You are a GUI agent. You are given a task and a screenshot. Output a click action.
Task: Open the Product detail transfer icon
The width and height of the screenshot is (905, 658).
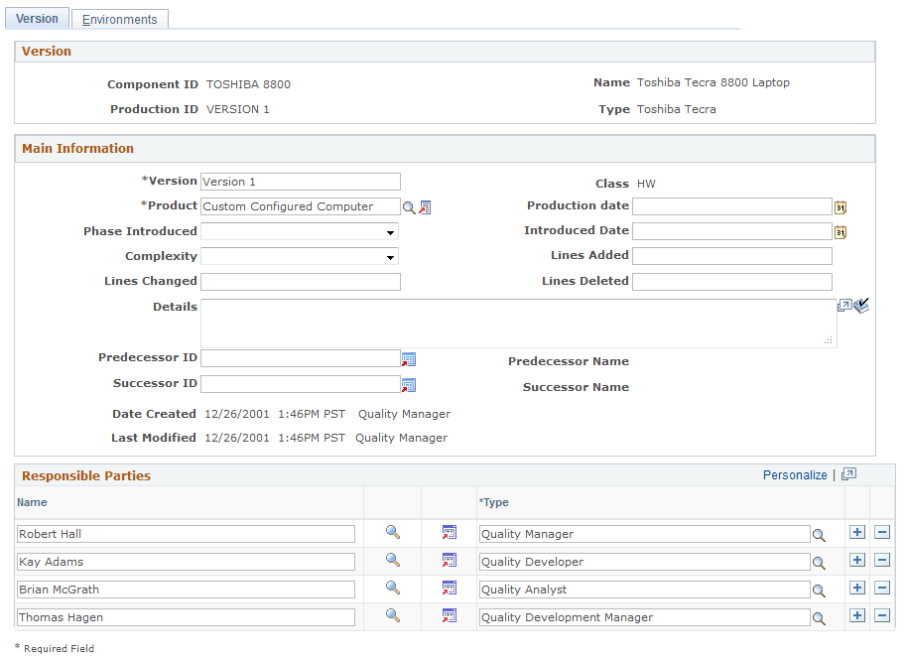(426, 206)
